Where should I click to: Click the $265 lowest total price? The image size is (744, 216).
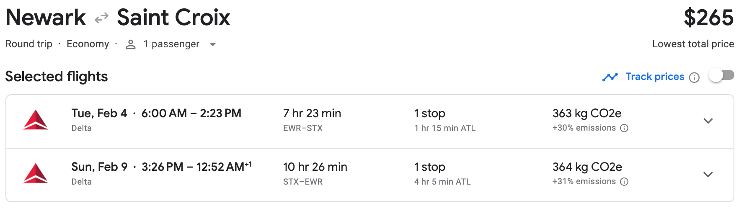(x=708, y=18)
